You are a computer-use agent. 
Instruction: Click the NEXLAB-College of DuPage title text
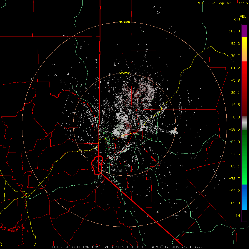click(222, 3)
